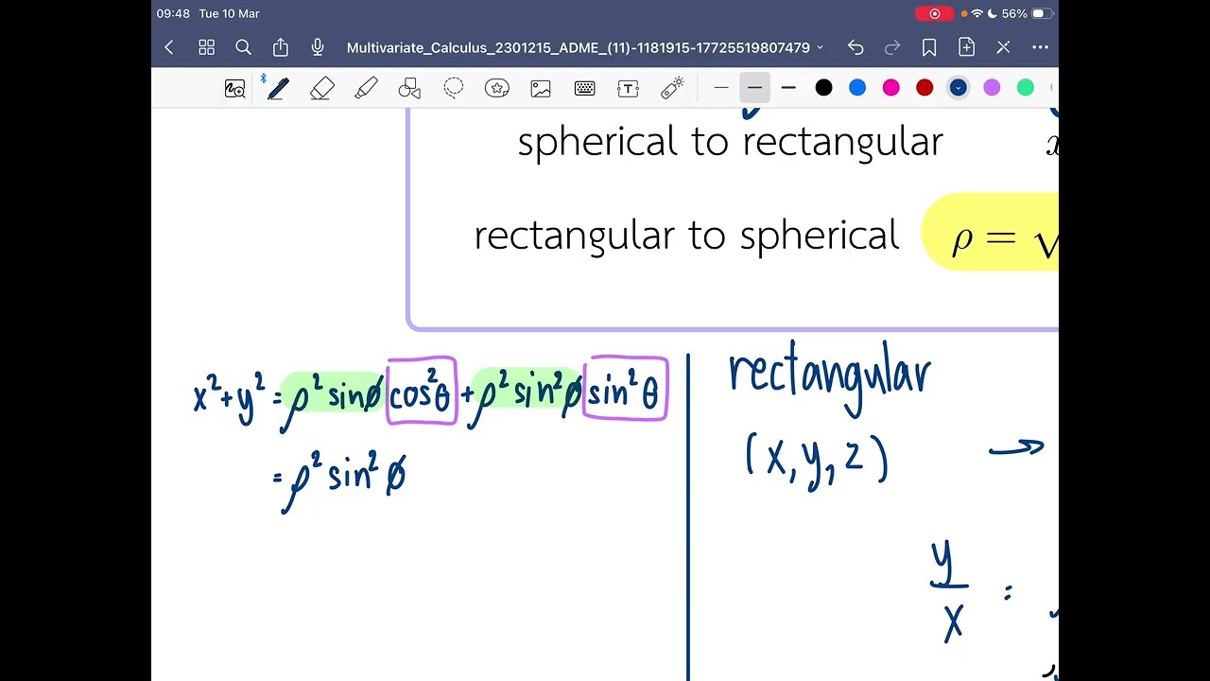Select the Shapes tool

pyautogui.click(x=409, y=89)
